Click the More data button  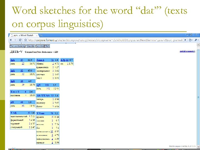tap(31, 46)
